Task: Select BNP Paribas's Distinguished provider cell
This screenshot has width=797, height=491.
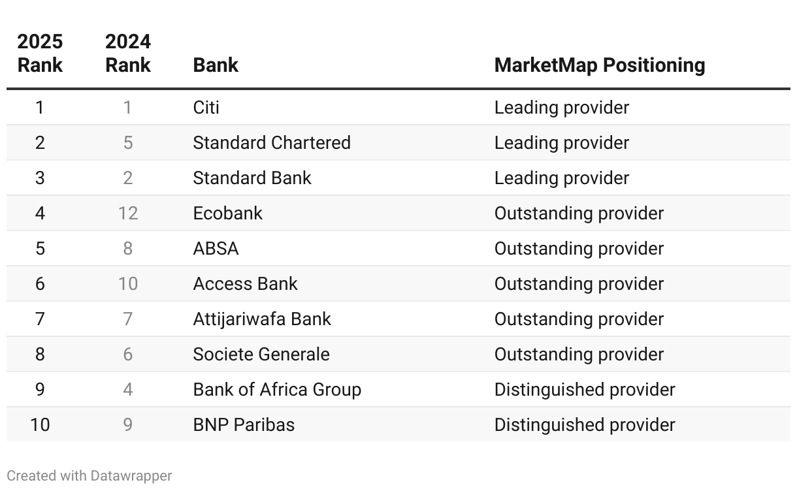Action: pyautogui.click(x=584, y=425)
